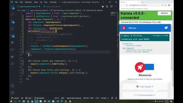
Task: Open Chrome three-dot menu
Action: point(172,5)
